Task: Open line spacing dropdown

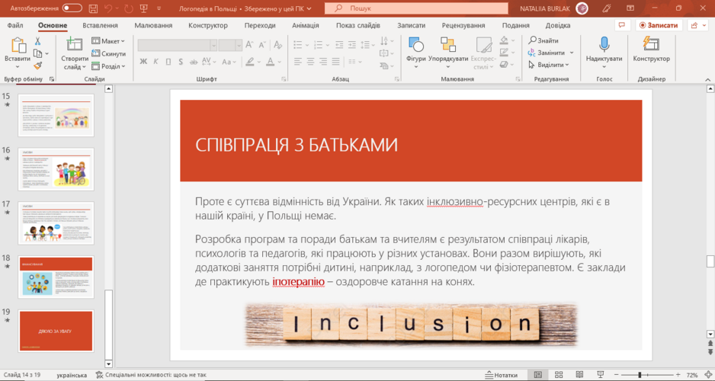Action: pos(368,45)
